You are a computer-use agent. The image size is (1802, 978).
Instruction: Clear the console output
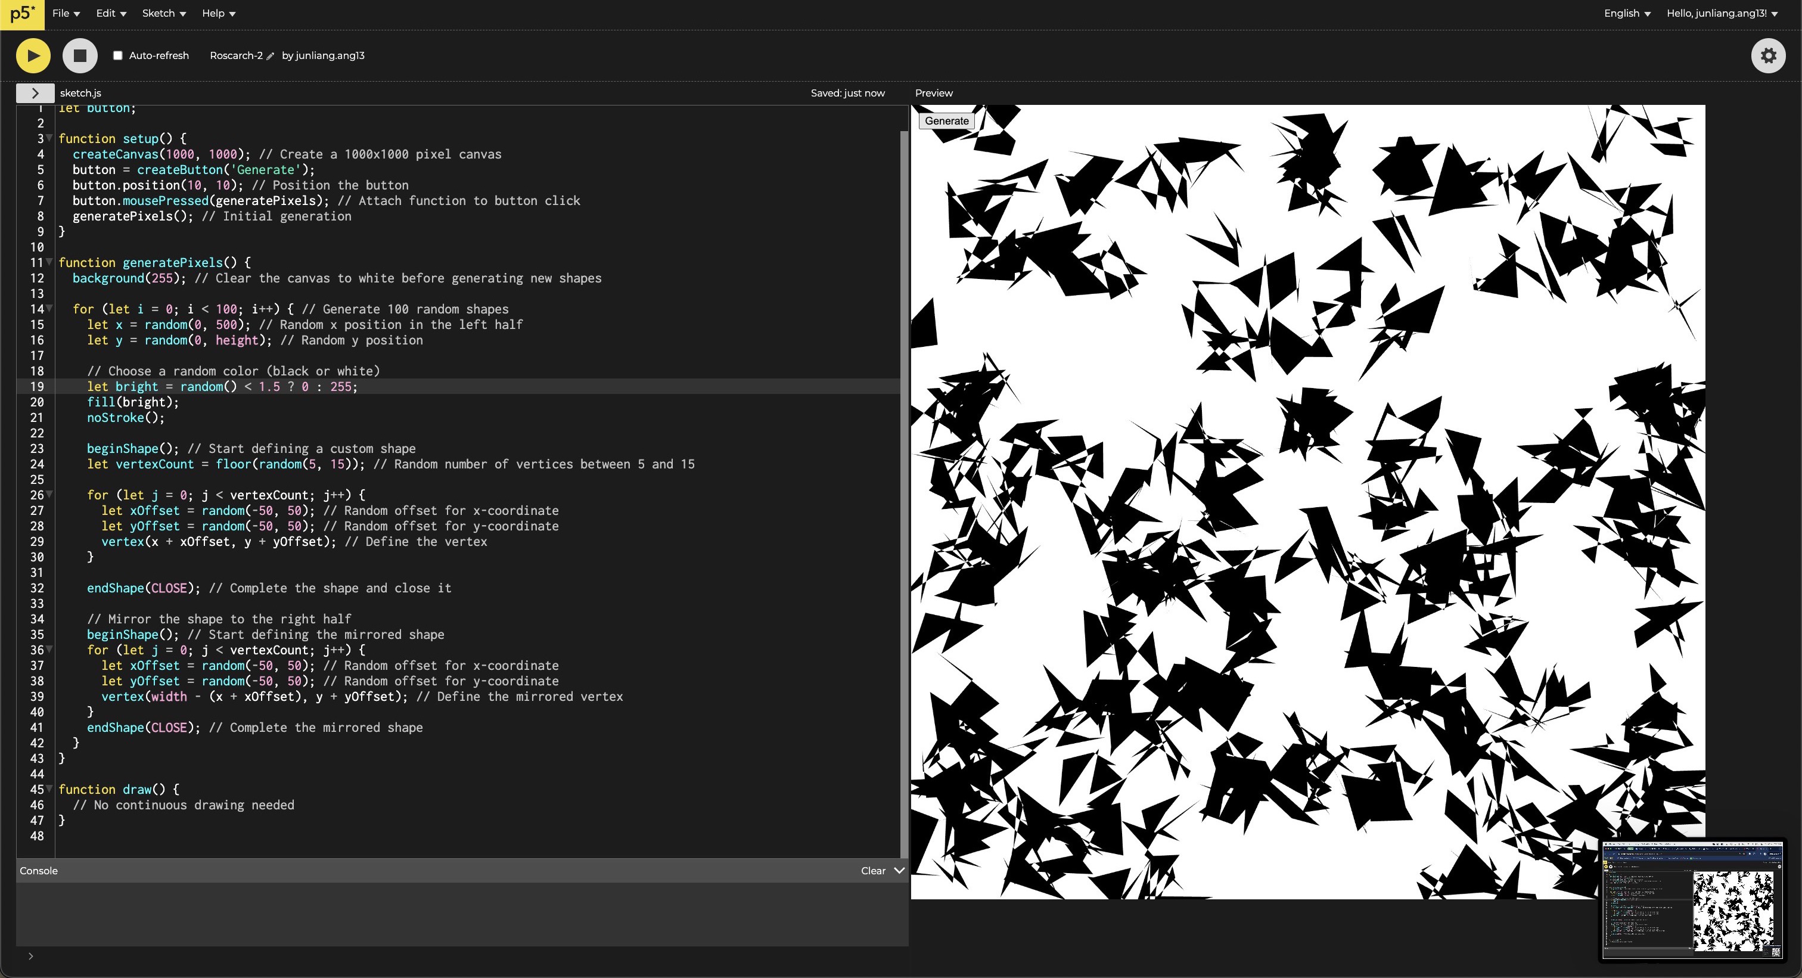pos(872,871)
